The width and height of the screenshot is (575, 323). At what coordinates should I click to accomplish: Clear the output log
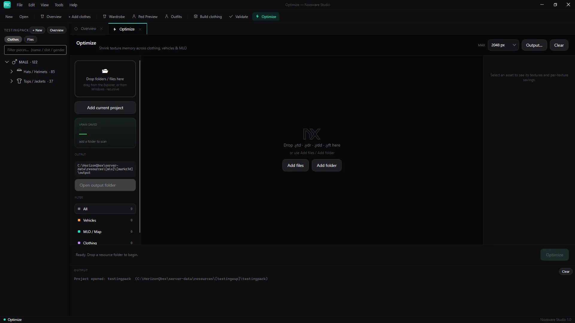click(565, 272)
